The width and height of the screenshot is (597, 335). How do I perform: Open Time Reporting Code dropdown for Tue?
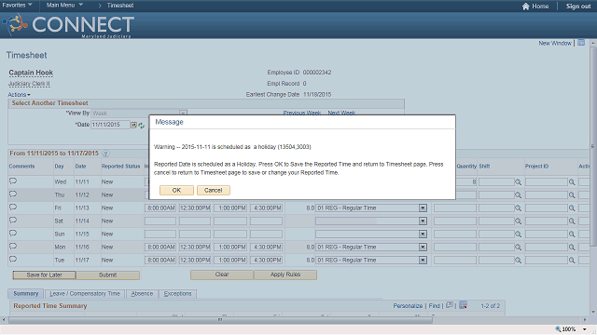(x=423, y=261)
